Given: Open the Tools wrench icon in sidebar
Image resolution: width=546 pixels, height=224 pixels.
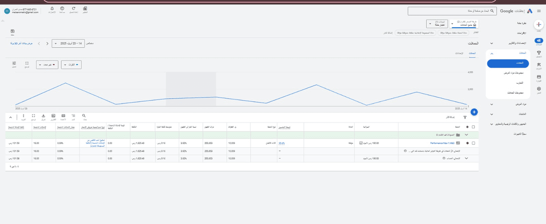Looking at the screenshot, I should point(539,65).
